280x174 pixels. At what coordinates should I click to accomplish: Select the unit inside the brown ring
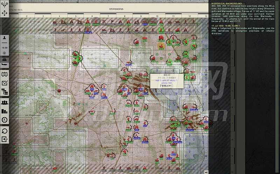pyautogui.click(x=185, y=62)
